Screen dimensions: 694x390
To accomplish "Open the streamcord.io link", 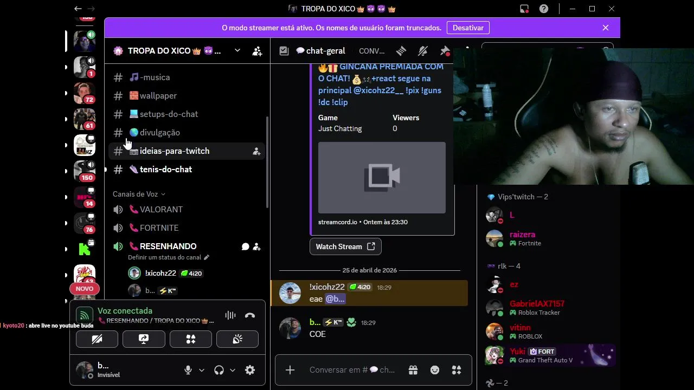I will click(x=337, y=222).
